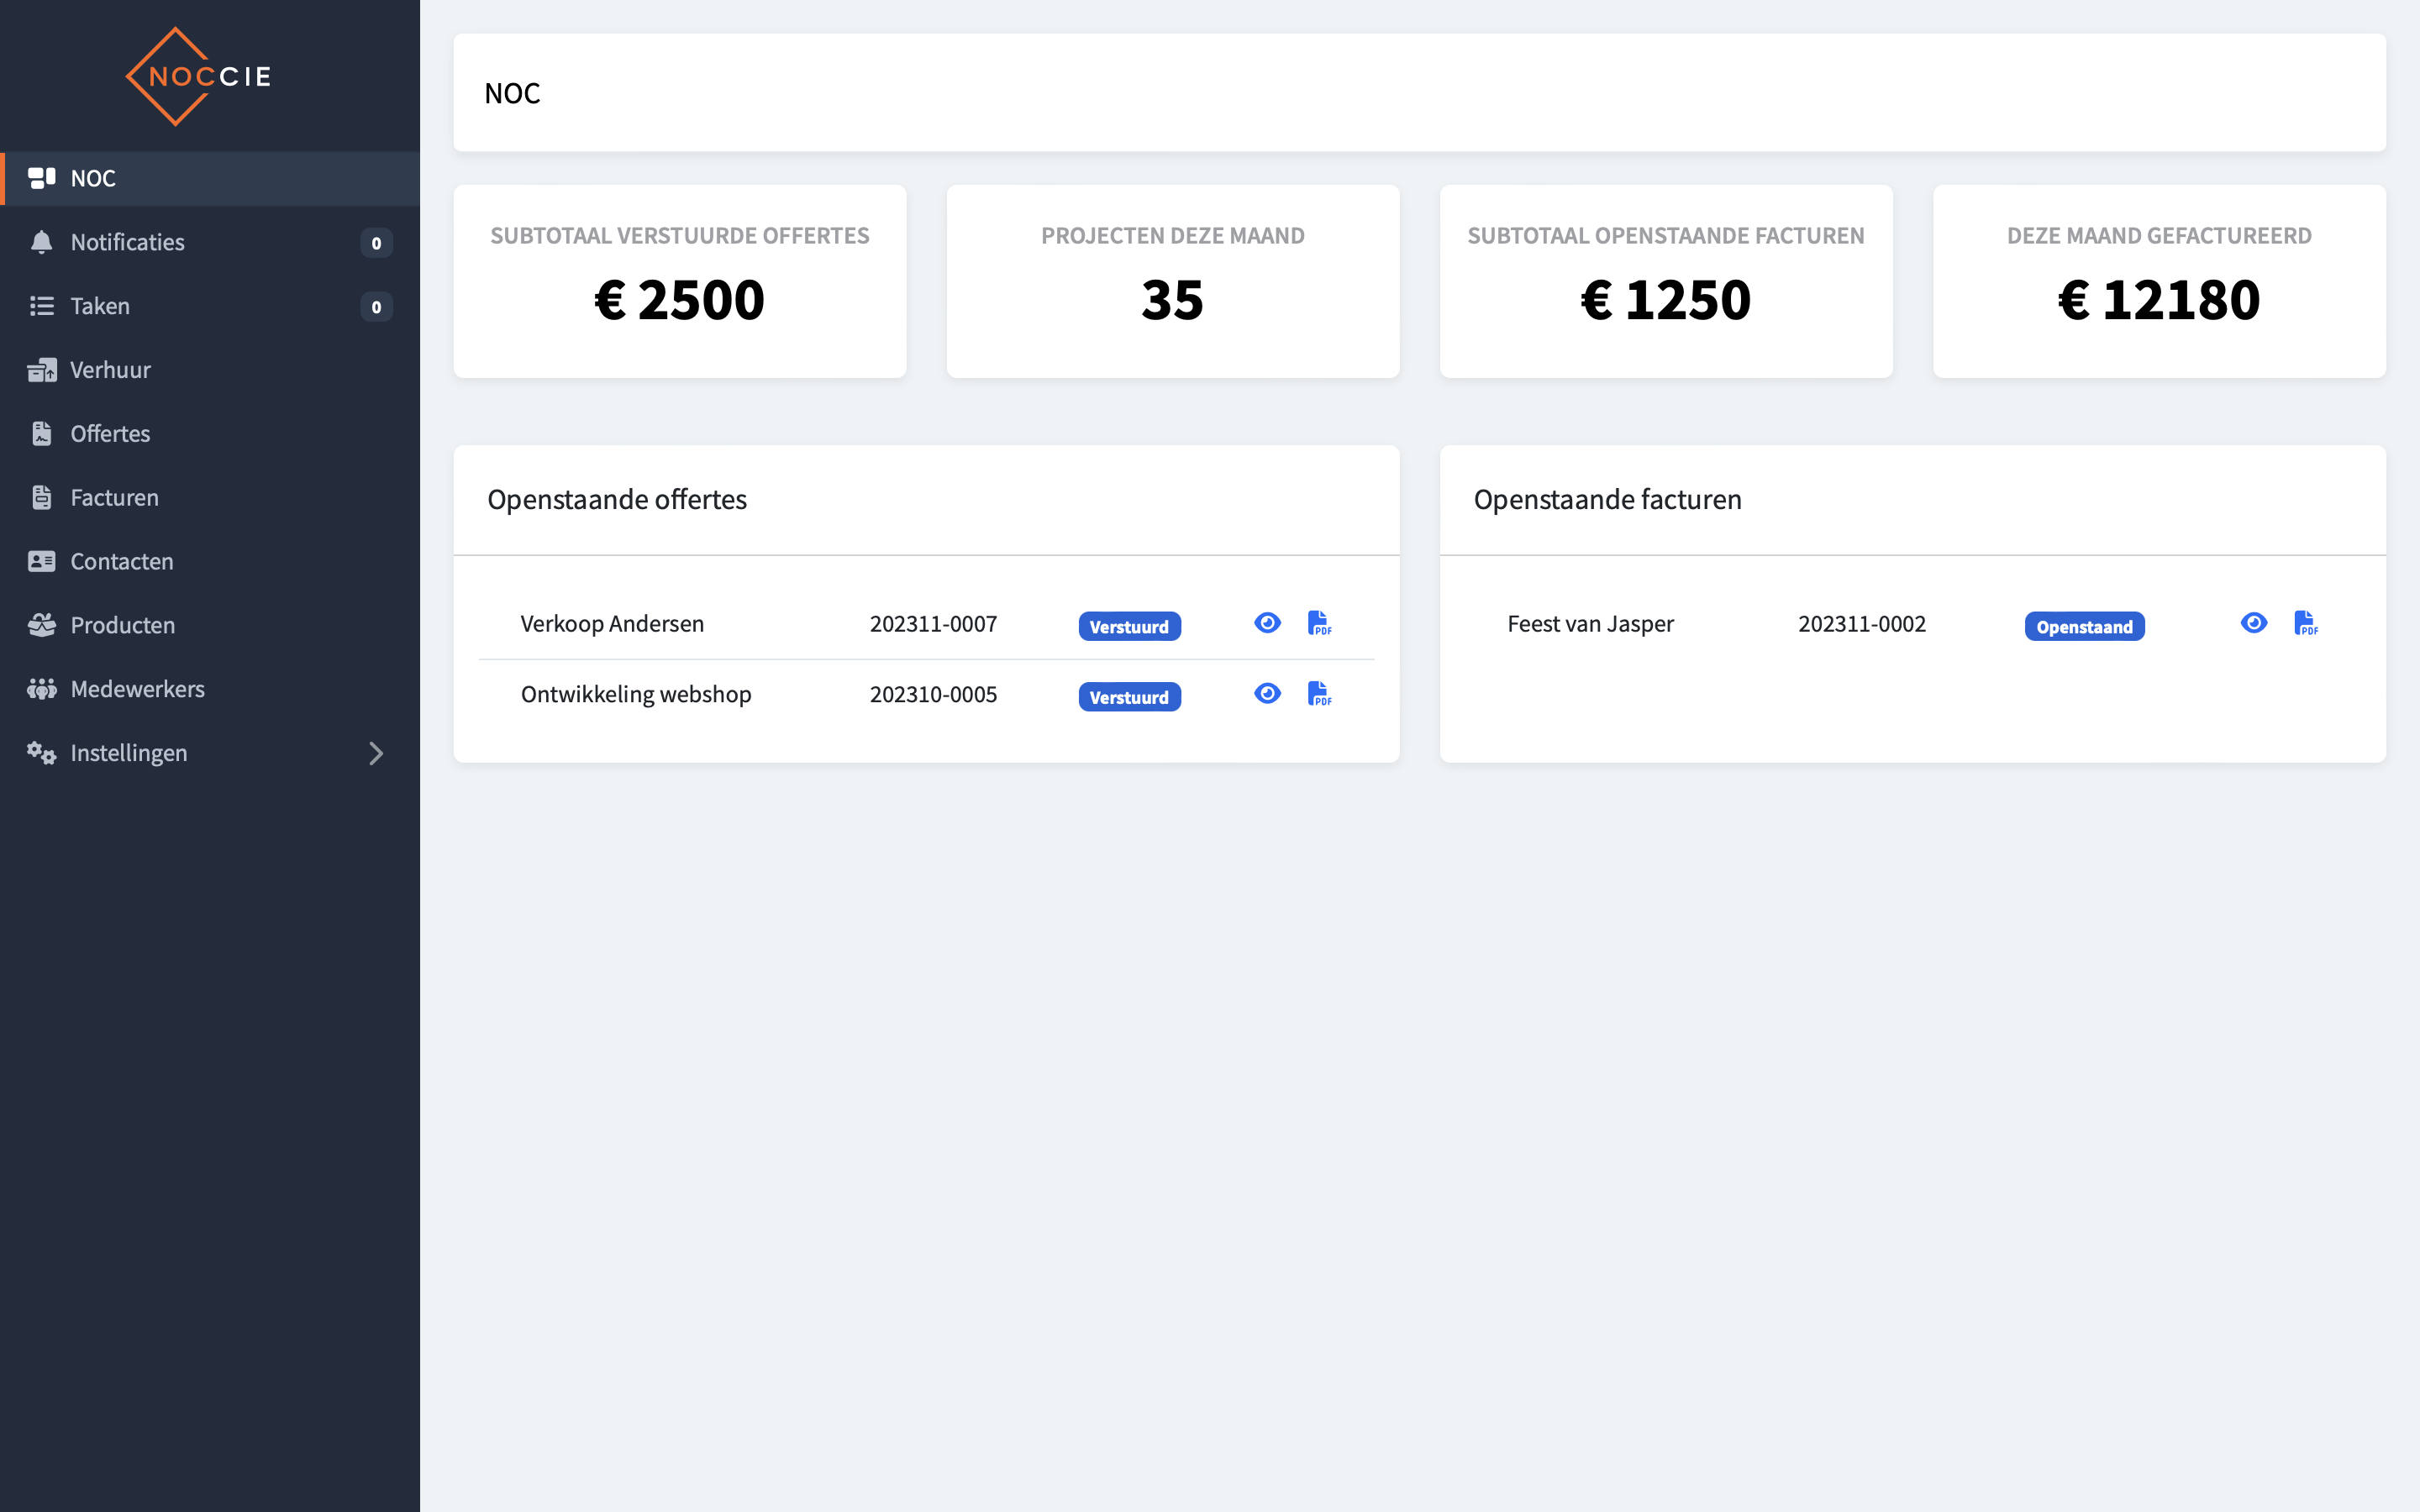The height and width of the screenshot is (1512, 2420).
Task: Click the Openstaande offertes heading
Action: (617, 499)
